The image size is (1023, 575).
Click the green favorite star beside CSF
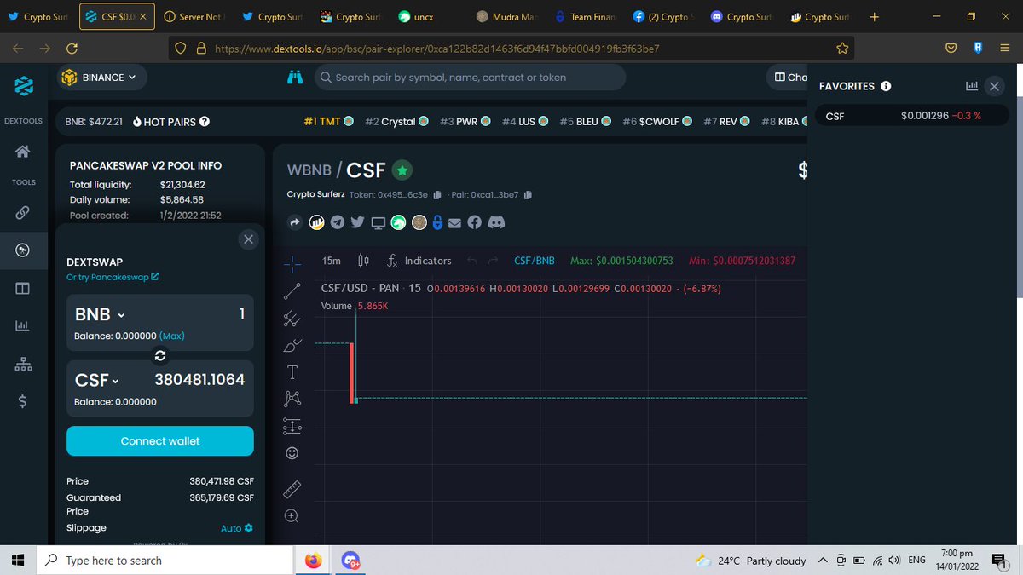402,170
